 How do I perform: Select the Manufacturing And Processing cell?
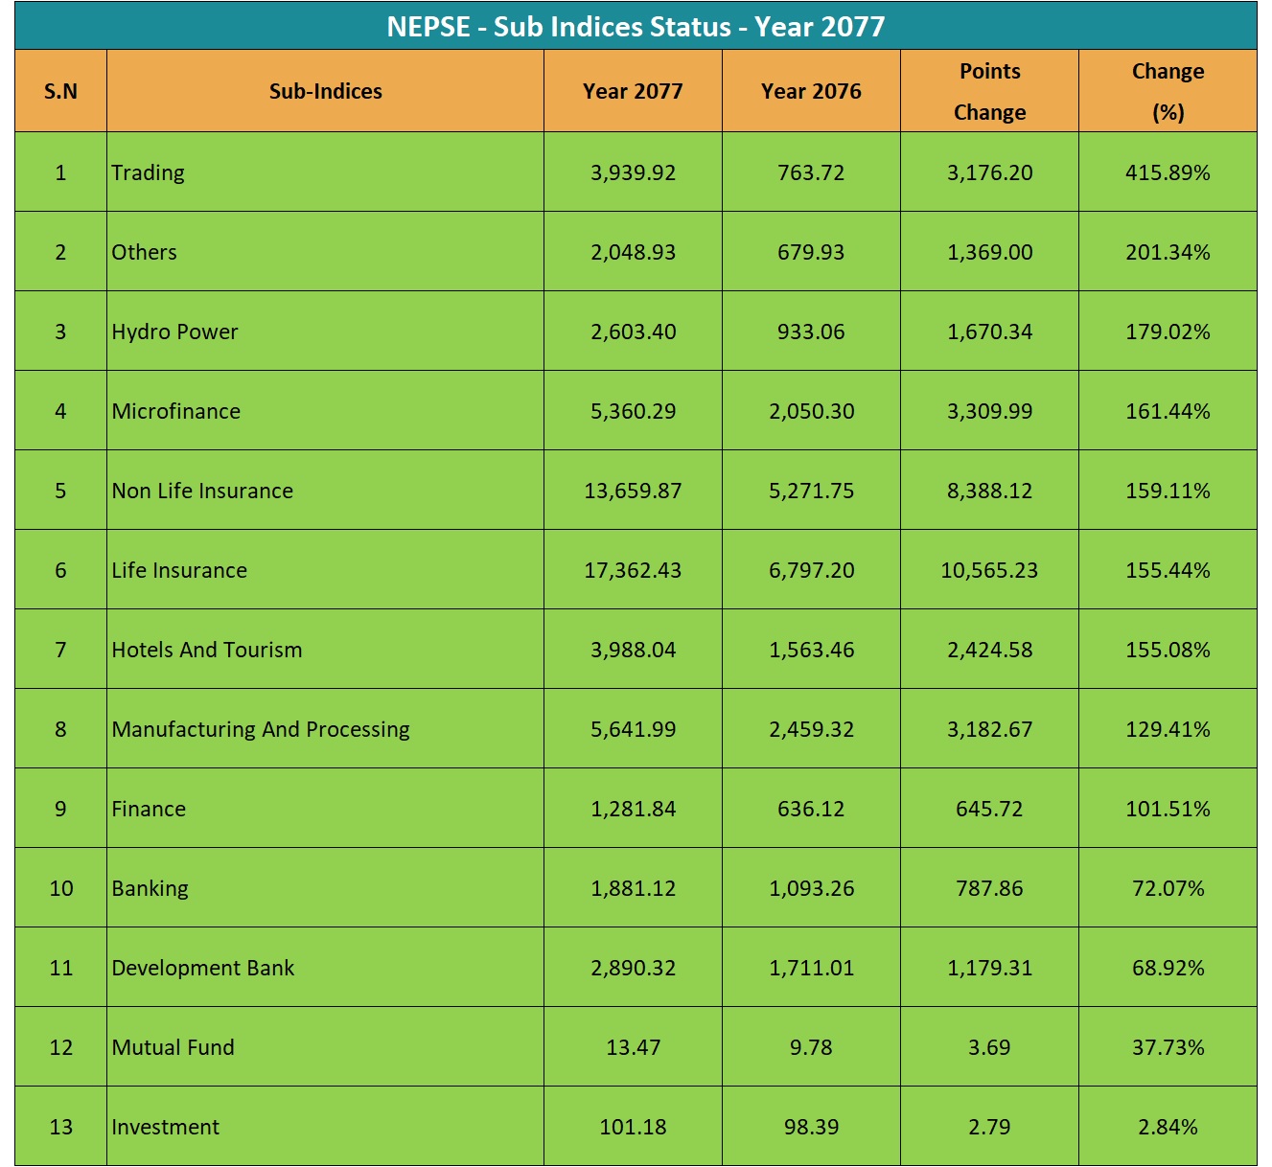click(261, 729)
